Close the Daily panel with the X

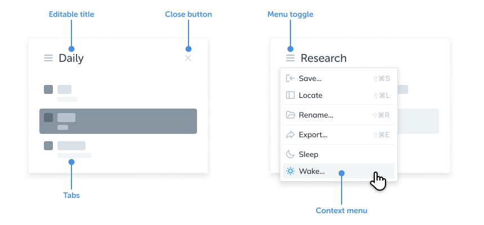pyautogui.click(x=188, y=58)
